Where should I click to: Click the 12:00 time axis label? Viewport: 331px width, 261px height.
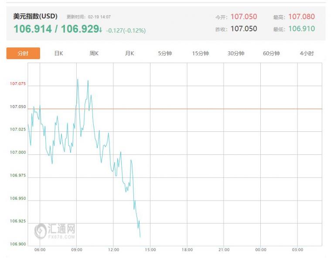point(113,250)
